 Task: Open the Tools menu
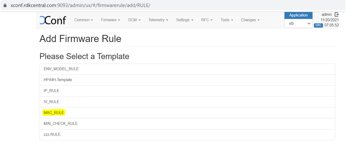pyautogui.click(x=227, y=20)
